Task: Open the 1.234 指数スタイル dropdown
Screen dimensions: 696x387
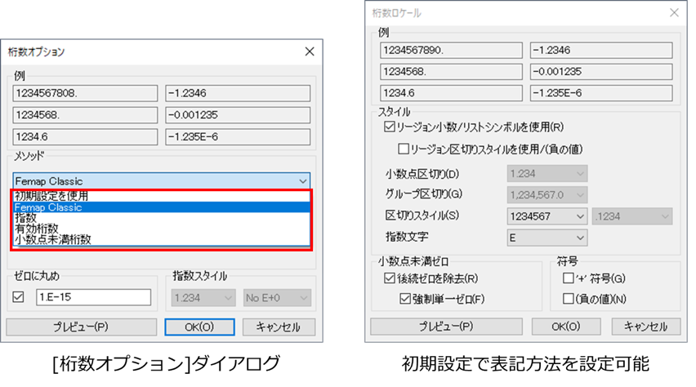Action: click(x=203, y=298)
